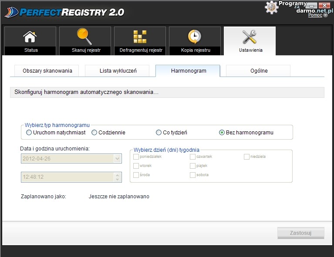Expand the date dropdown 2012-04-26

point(117,159)
